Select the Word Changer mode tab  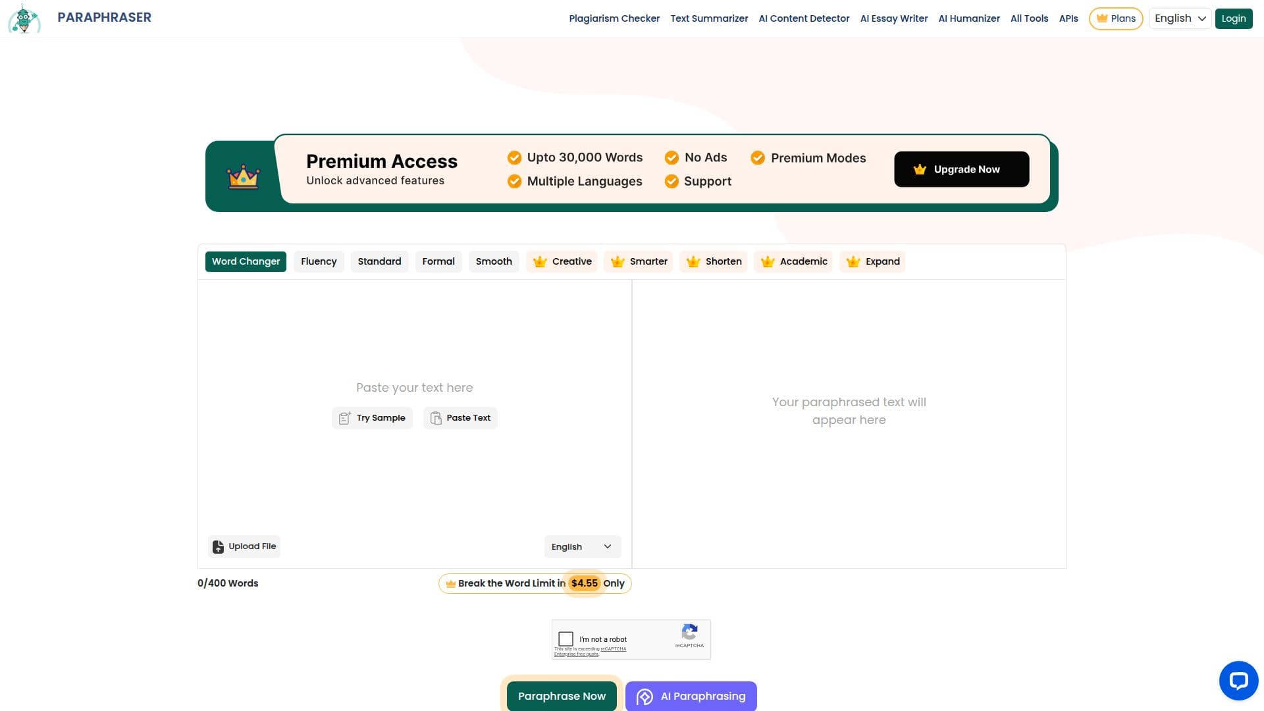point(246,261)
